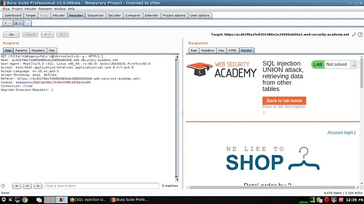Open the red power icon in system tray
Viewport: 364px width, 204px height.
pos(341,200)
